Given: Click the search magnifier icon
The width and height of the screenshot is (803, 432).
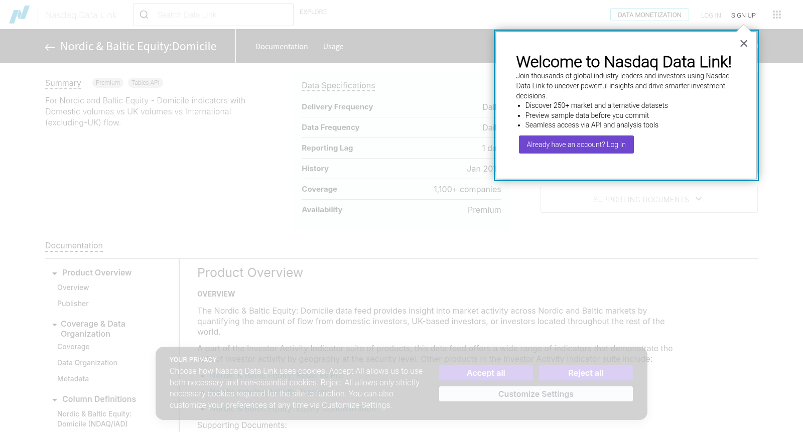Looking at the screenshot, I should 144,15.
